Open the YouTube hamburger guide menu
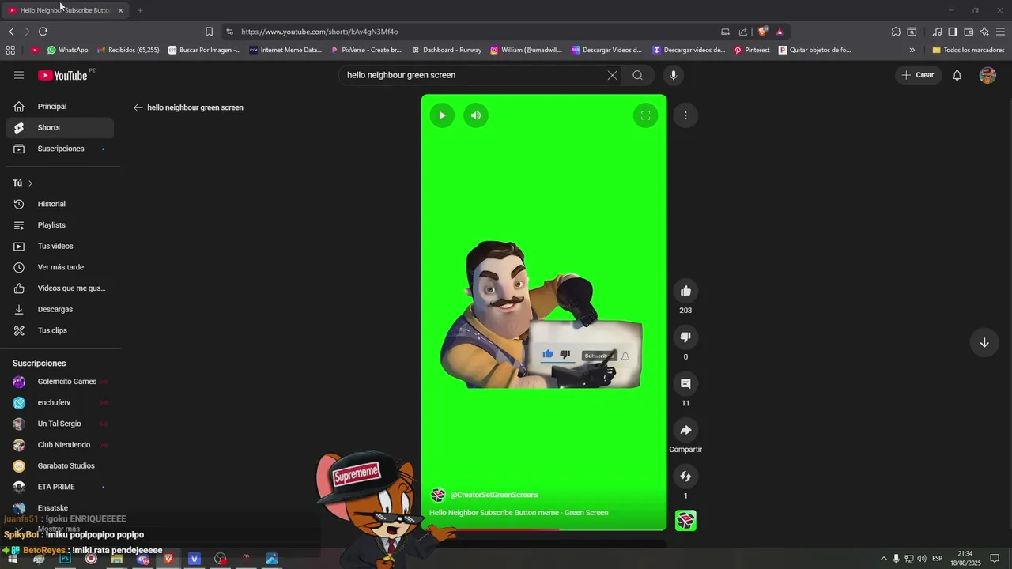Viewport: 1012px width, 569px height. pos(19,75)
